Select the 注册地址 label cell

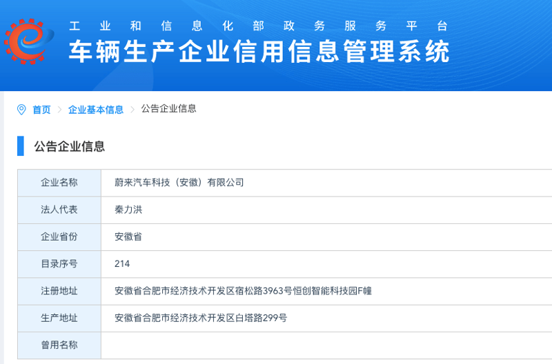59,291
